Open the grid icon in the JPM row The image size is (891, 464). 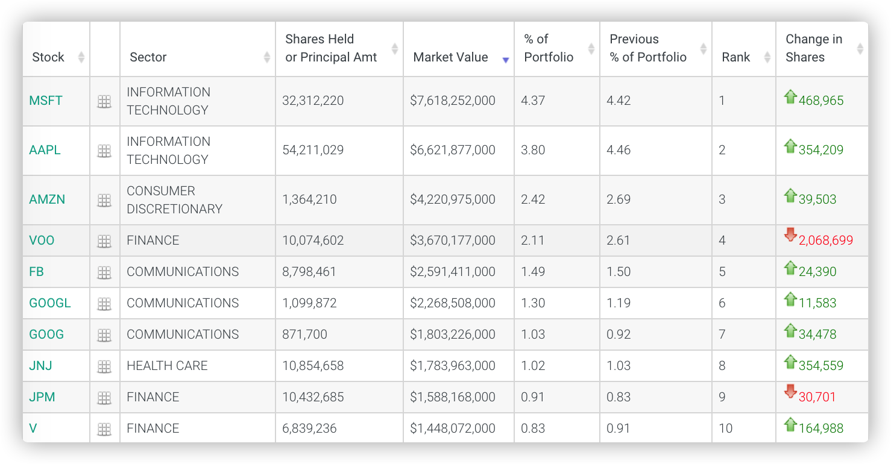[104, 398]
